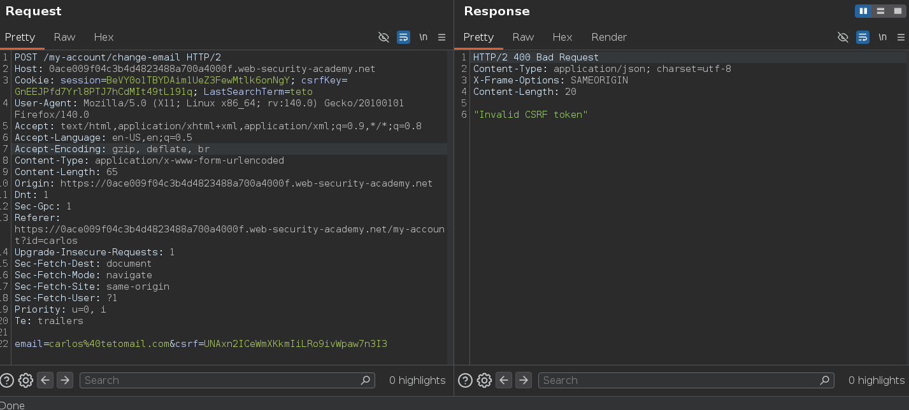
Task: Open Response pane hamburger options menu
Action: [x=901, y=38]
